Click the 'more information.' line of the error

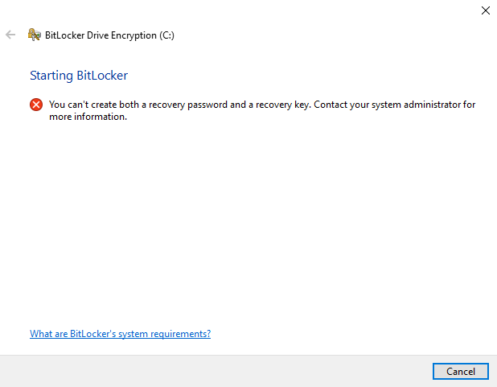(x=88, y=117)
